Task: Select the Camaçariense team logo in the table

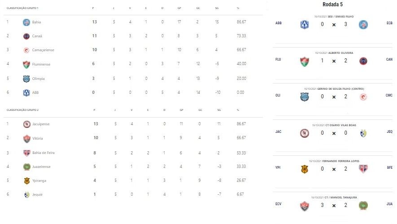Action: 26,50
